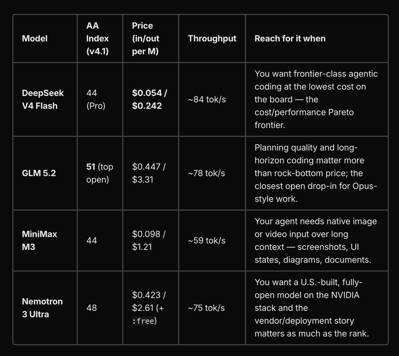Select the Throughput column header

click(212, 39)
